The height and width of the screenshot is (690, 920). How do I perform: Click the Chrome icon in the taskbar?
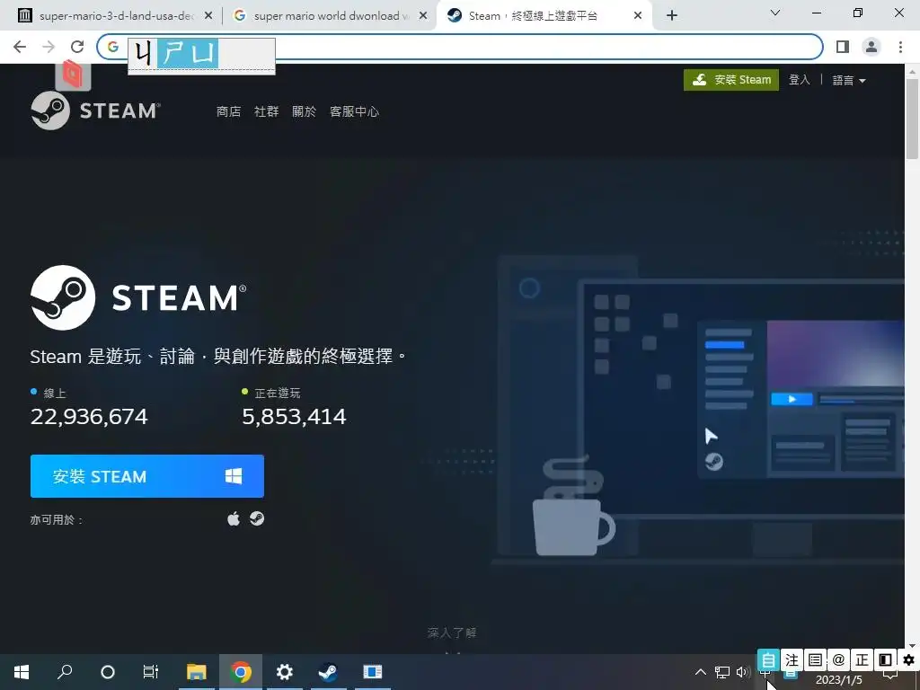[241, 672]
